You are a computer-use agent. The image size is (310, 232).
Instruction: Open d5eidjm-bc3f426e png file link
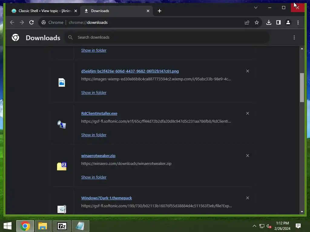click(x=130, y=71)
